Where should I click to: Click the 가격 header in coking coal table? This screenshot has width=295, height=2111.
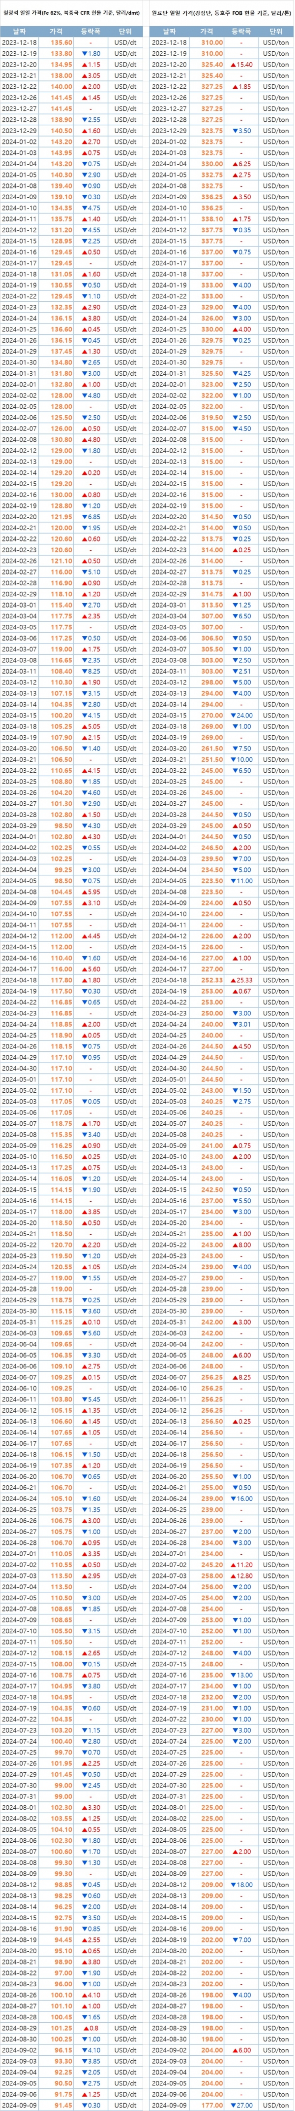211,30
